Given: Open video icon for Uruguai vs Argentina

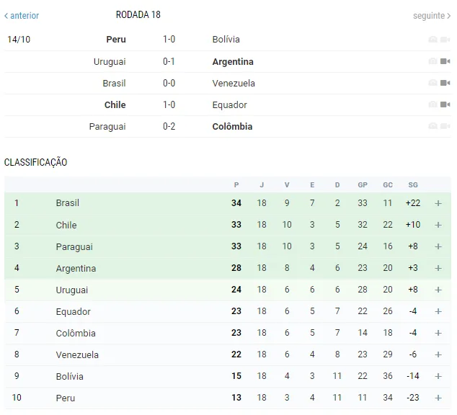Looking at the screenshot, I should (445, 61).
